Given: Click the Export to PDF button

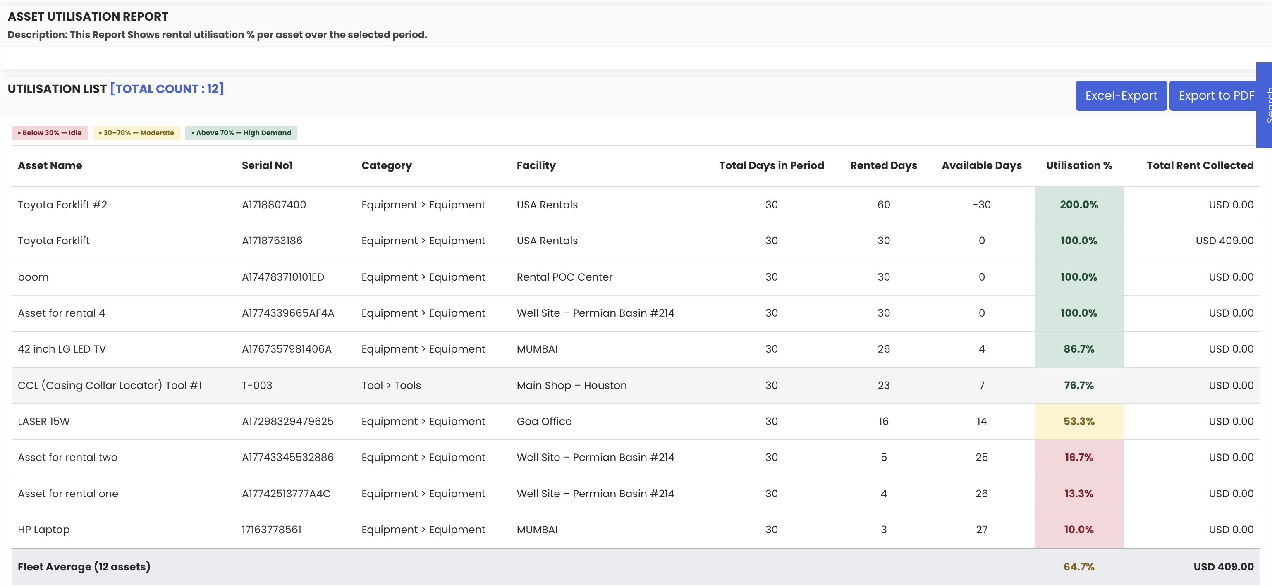Looking at the screenshot, I should point(1215,96).
